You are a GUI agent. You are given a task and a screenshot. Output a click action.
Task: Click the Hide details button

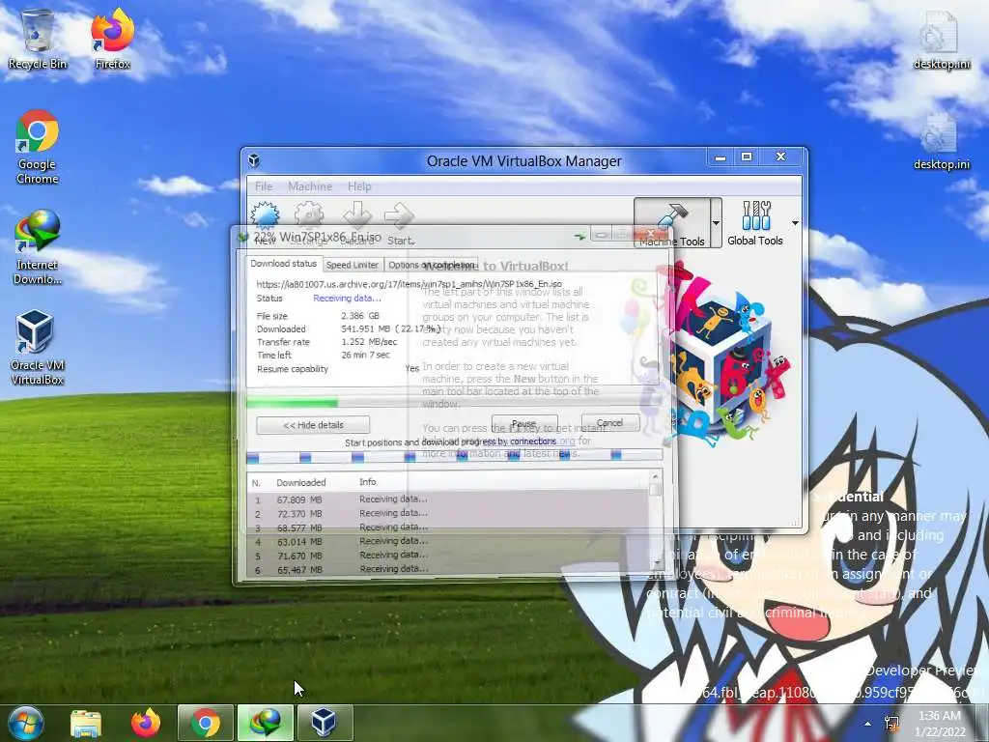[313, 425]
